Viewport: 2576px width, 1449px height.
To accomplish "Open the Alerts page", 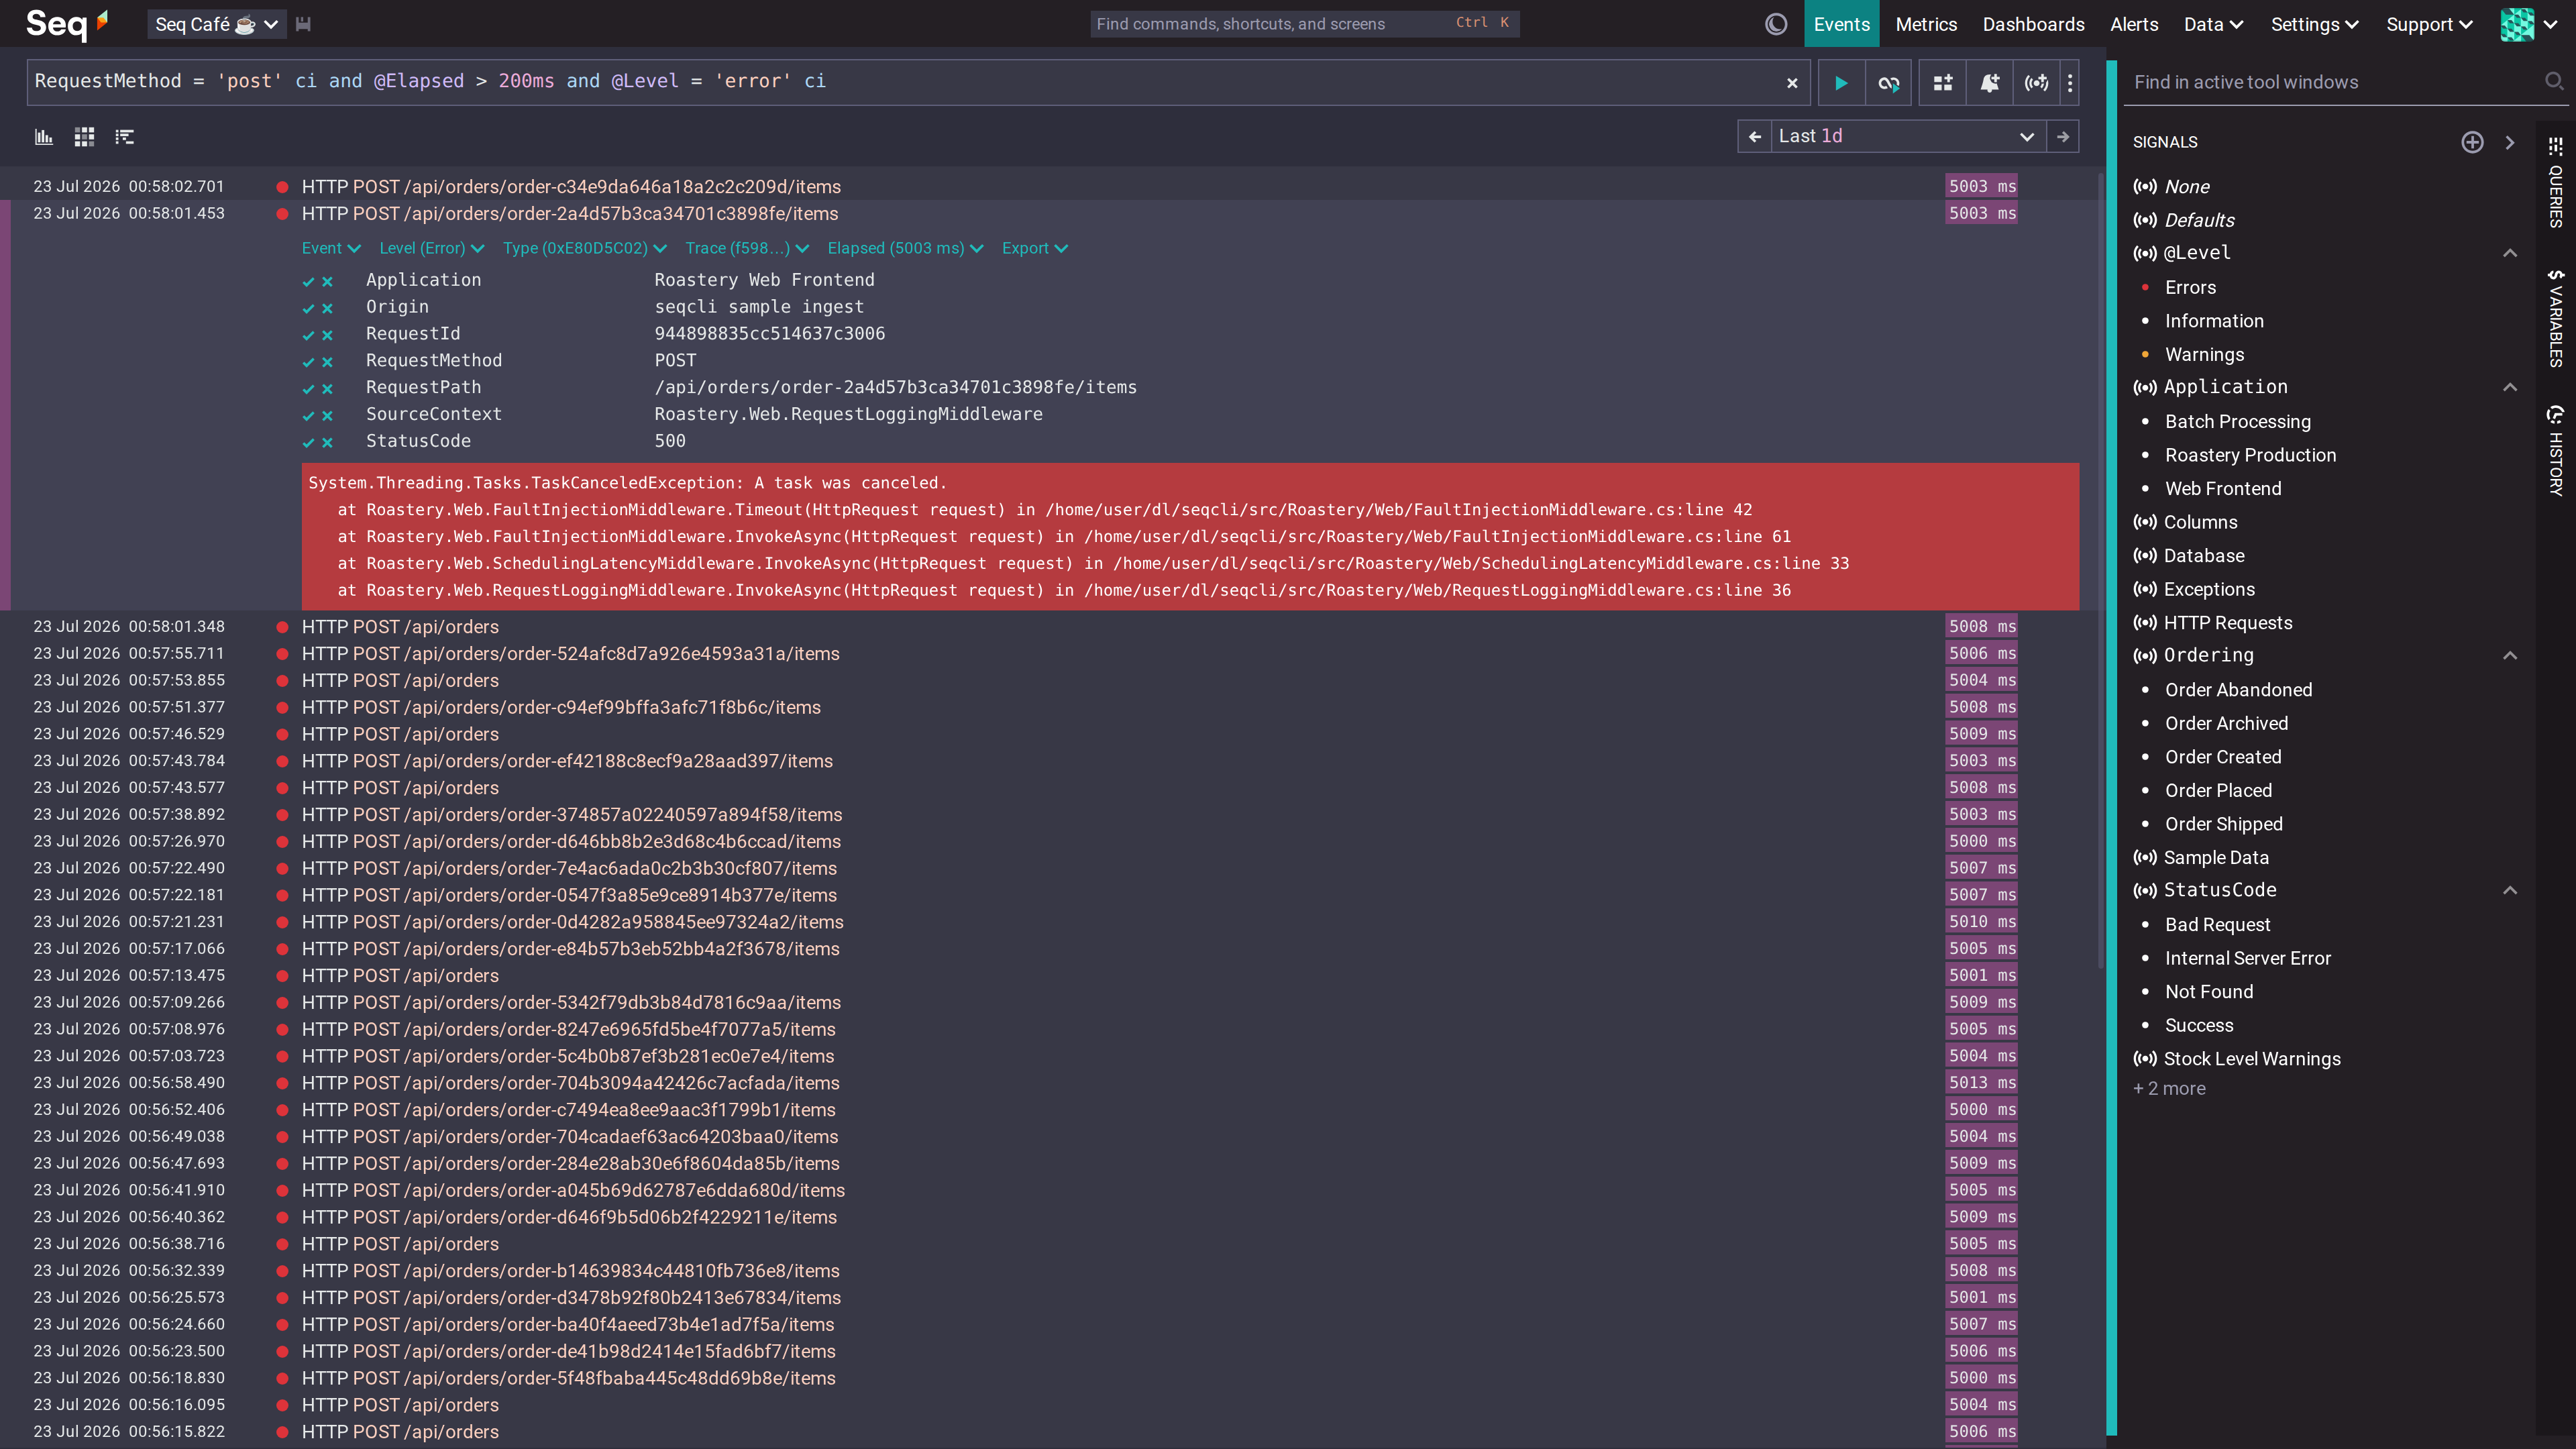I will [x=2134, y=24].
